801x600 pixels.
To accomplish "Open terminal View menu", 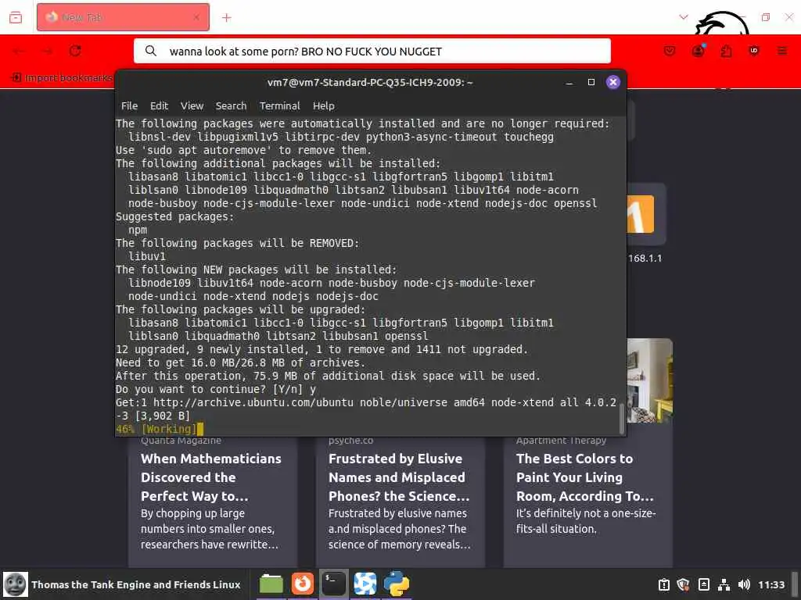I will (192, 105).
